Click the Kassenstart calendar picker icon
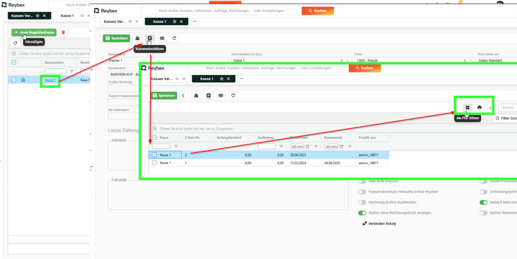This screenshot has width=517, height=259. pyautogui.click(x=307, y=147)
